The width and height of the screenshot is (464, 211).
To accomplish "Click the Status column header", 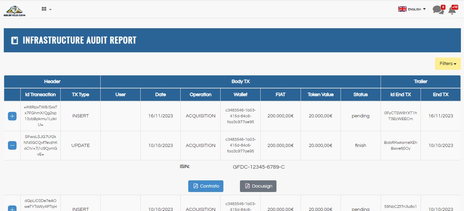I will 360,95.
